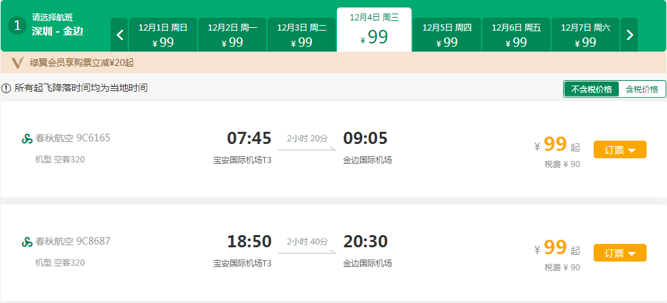Switch to 12月6日 周五 date tab
Viewport: 667px width, 303px height.
tap(516, 35)
